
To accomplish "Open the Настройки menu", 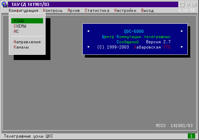I will pyautogui.click(x=125, y=10).
